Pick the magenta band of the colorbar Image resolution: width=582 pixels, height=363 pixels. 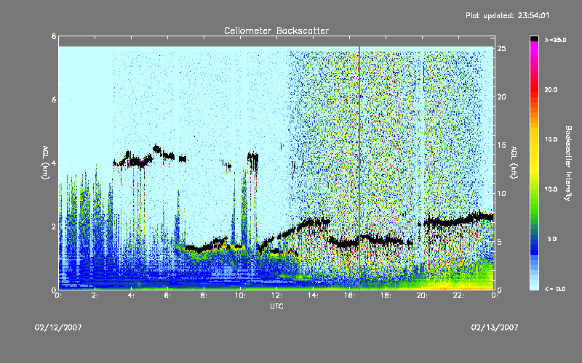[534, 48]
